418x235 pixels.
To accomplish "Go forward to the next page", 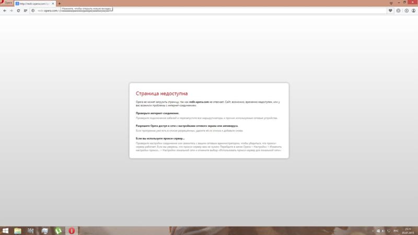I will point(11,10).
